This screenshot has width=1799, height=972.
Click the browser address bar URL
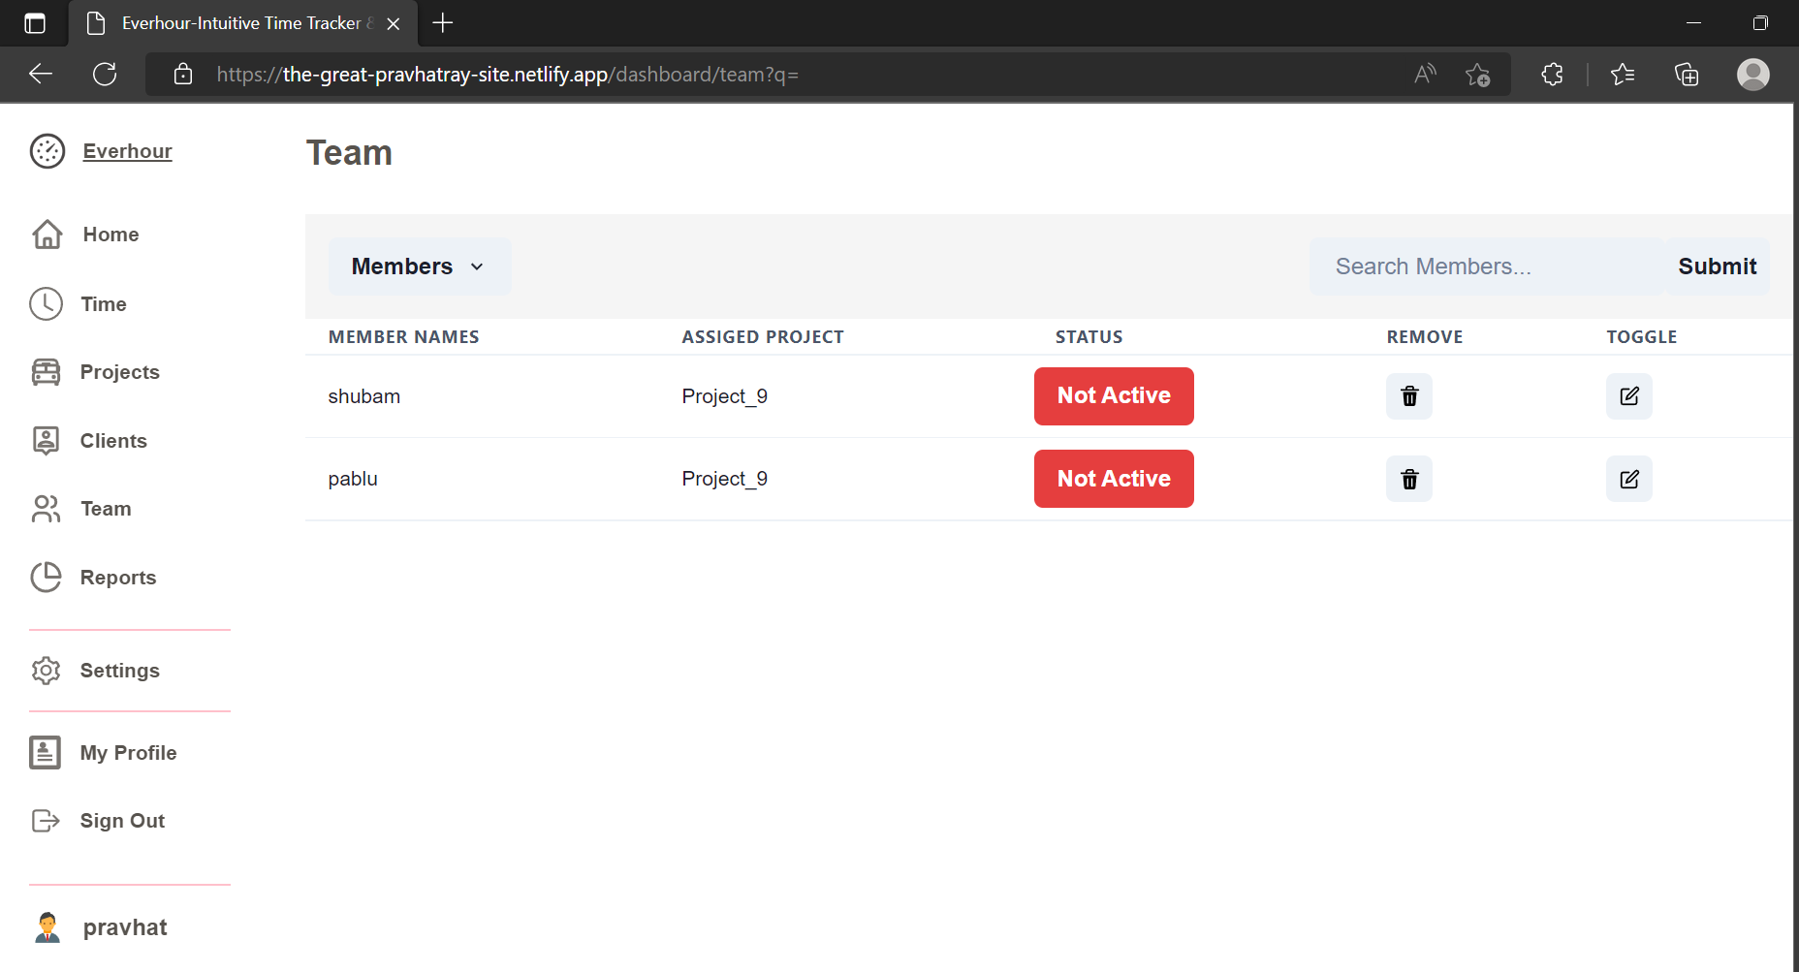(x=507, y=75)
